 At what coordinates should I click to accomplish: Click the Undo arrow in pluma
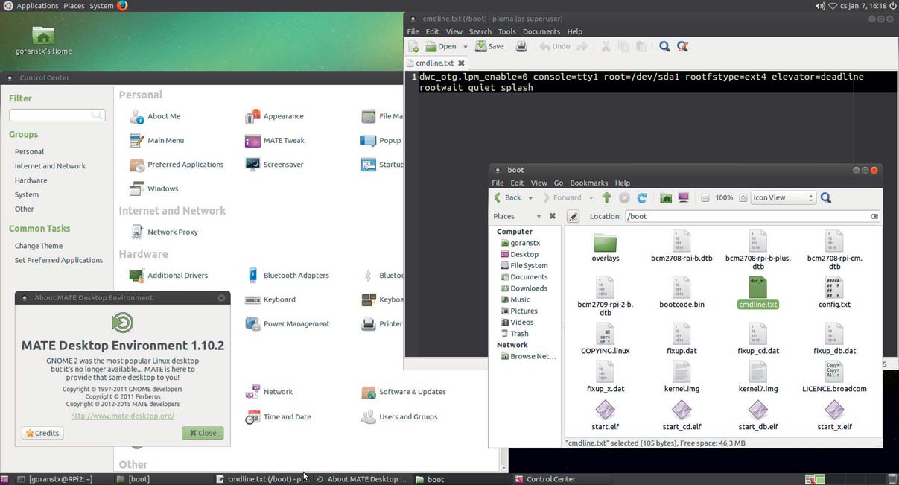[555, 46]
